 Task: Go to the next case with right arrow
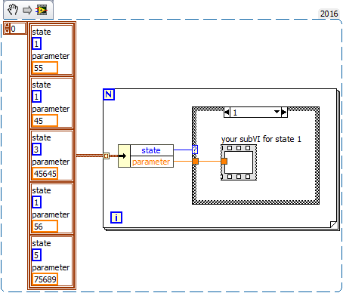coord(284,113)
